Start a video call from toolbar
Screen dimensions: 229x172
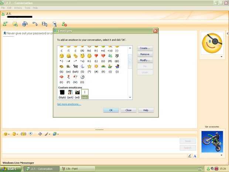(25, 24)
